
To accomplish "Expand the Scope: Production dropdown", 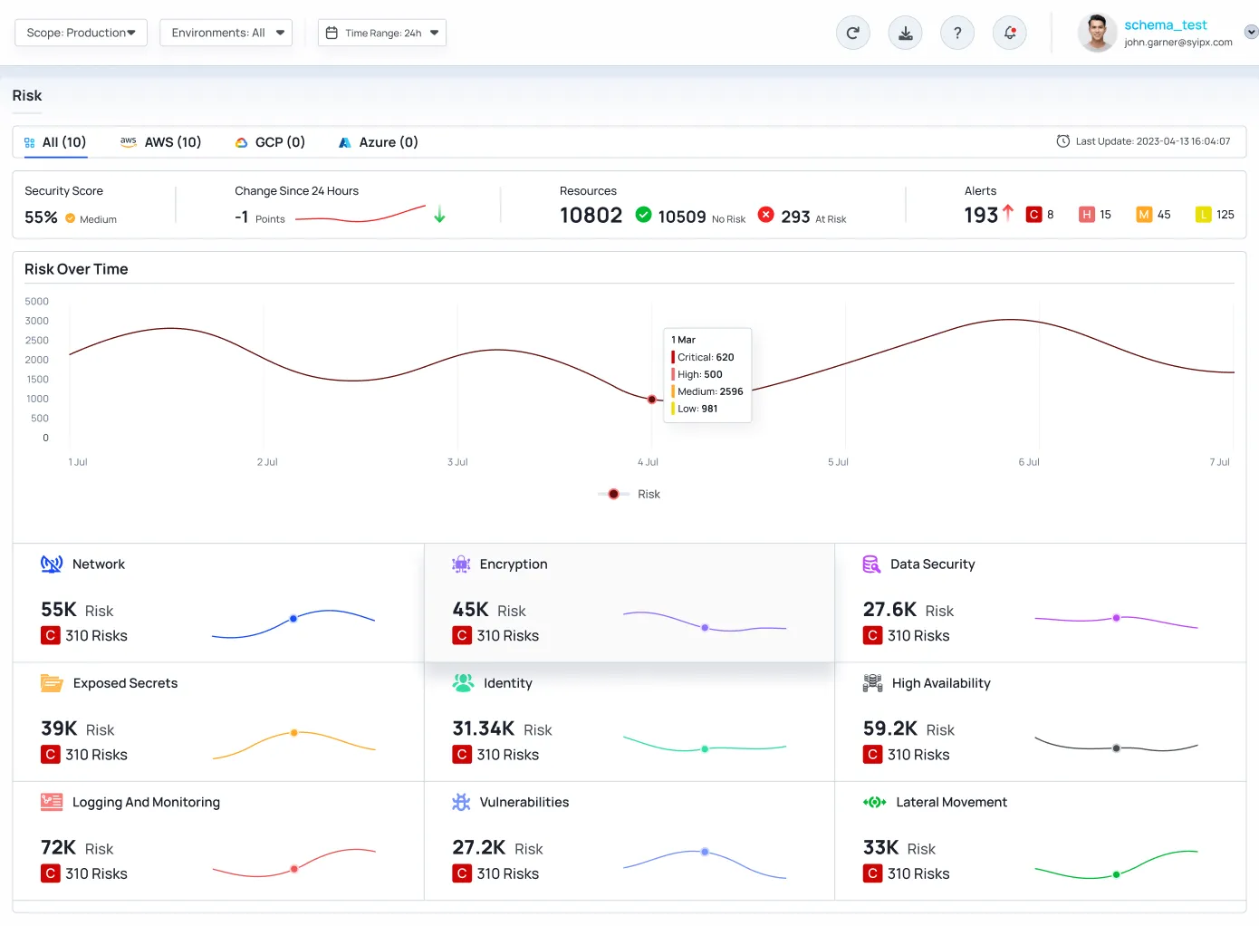I will (81, 33).
